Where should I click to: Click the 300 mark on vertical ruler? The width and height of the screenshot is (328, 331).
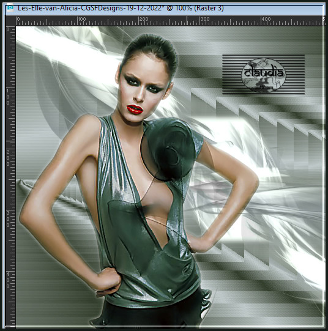[x=8, y=219]
